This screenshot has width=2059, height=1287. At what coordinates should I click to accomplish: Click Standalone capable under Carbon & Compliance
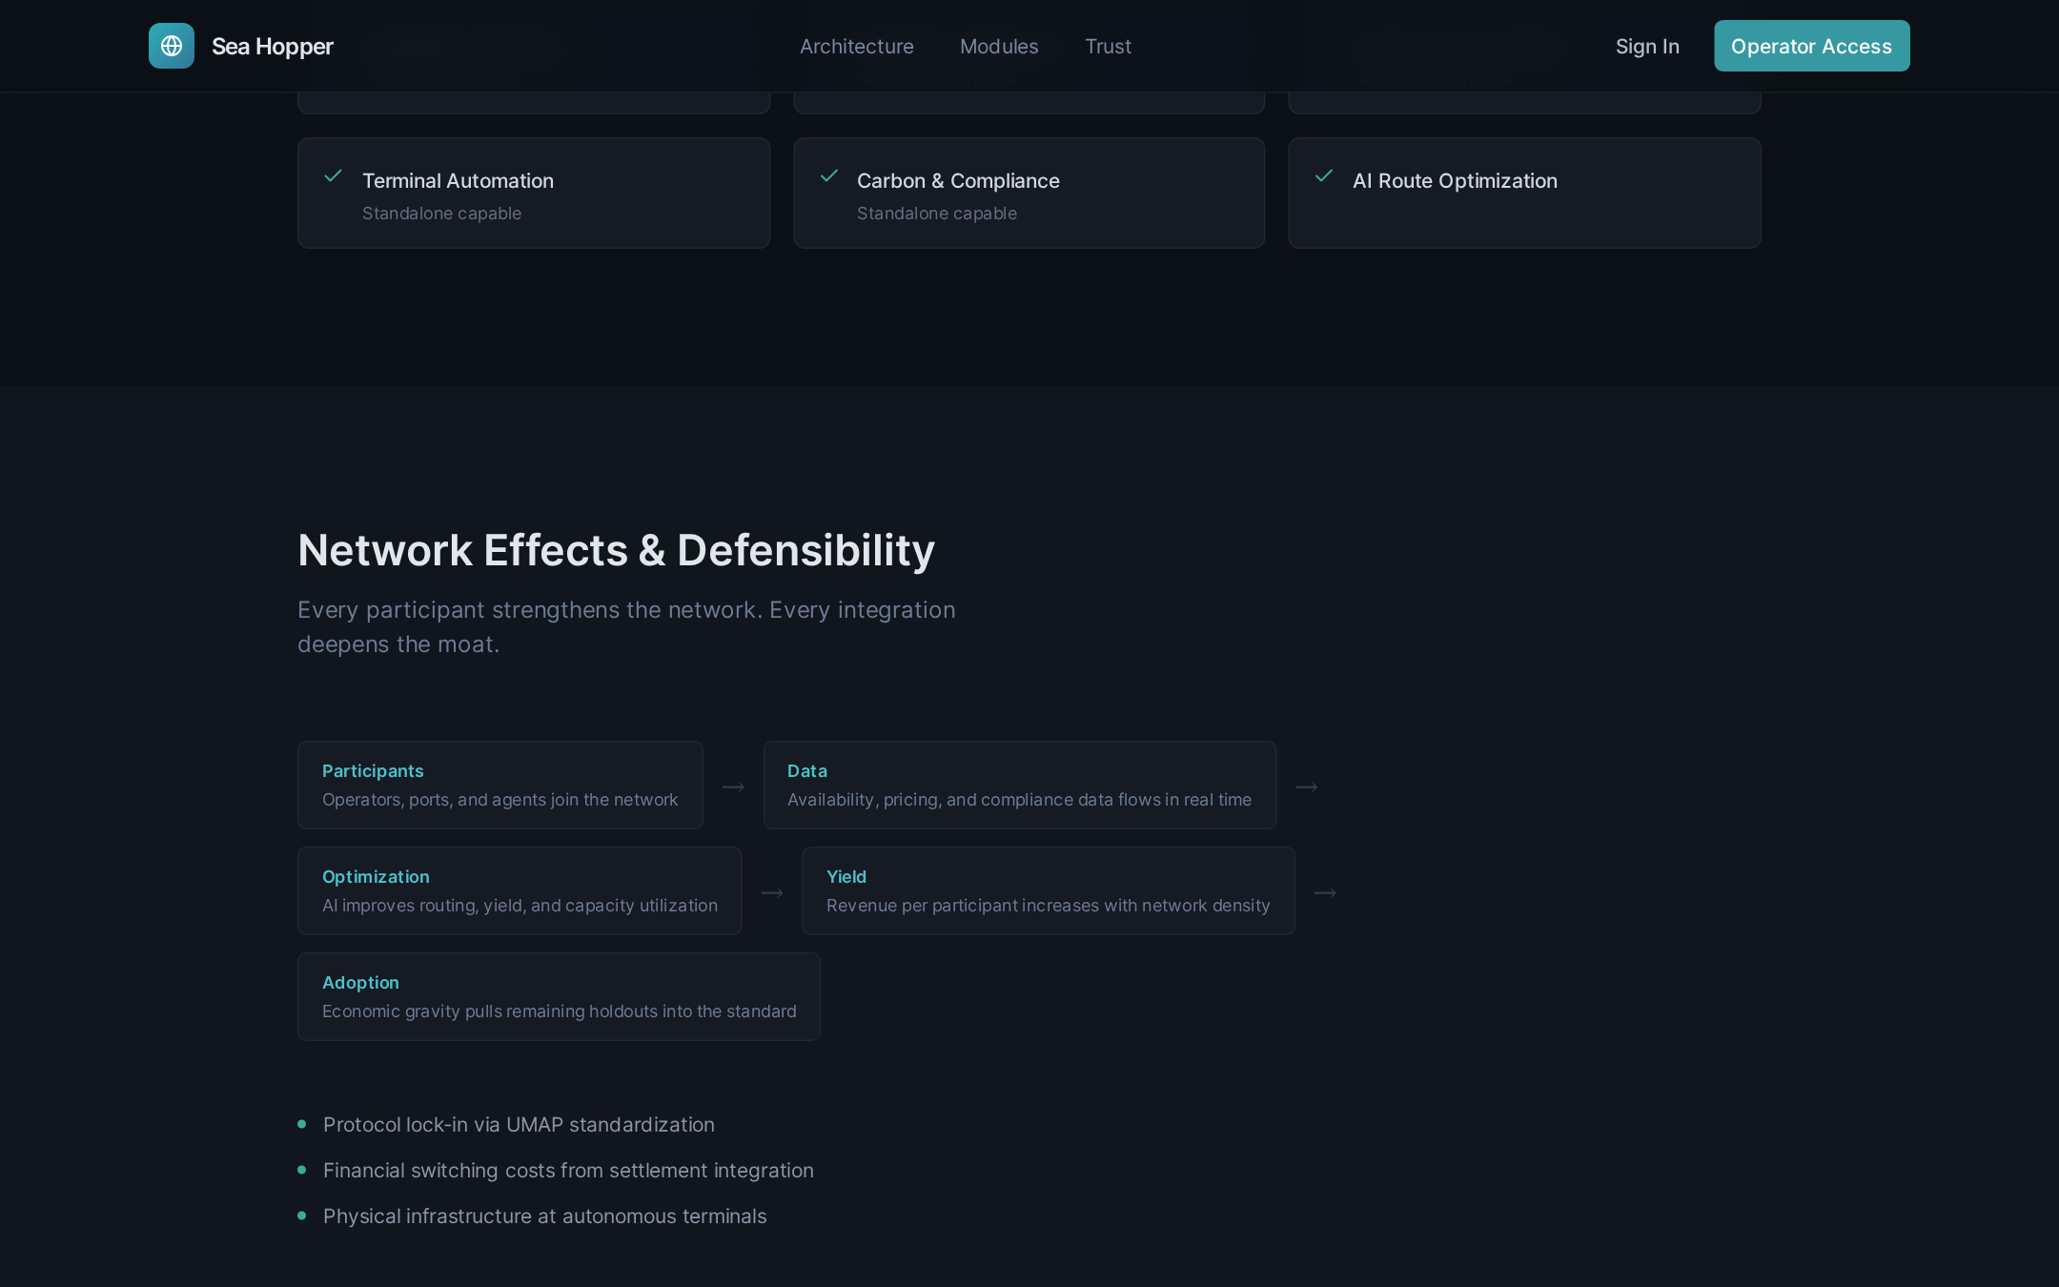[936, 214]
